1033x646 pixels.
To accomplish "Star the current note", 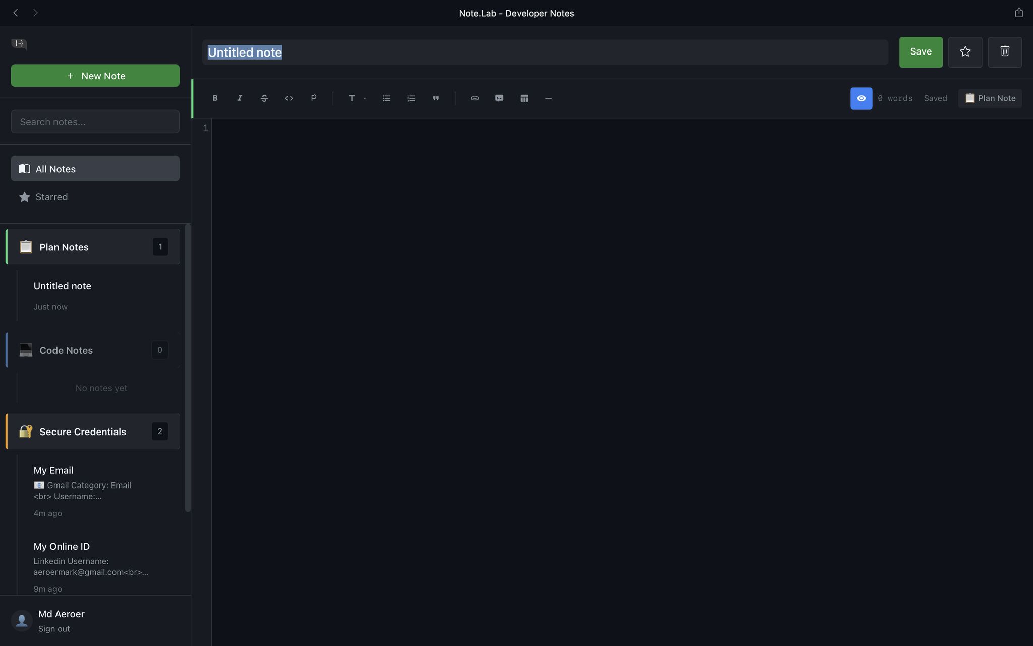I will pos(965,52).
